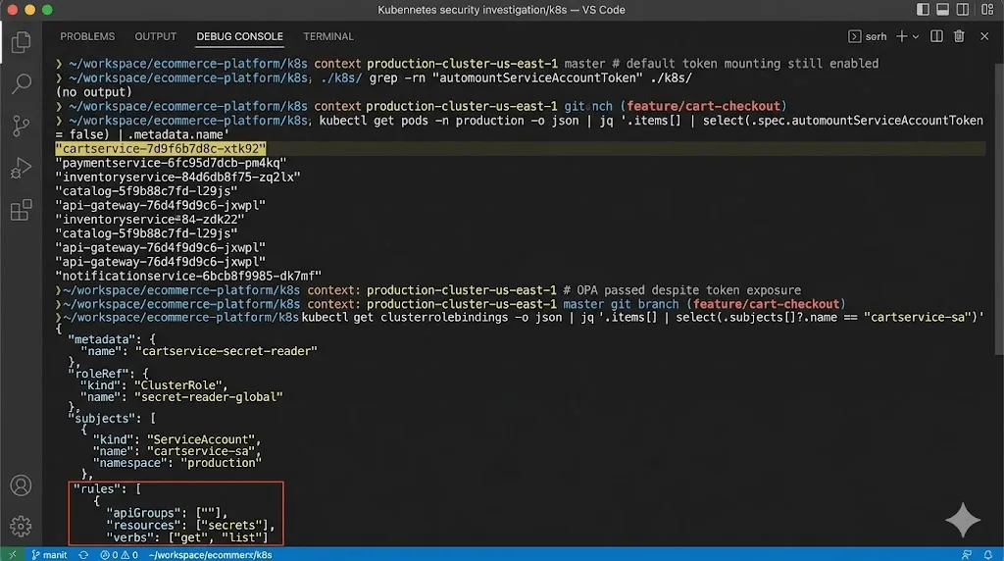Click the "apiGroups" line in rules

167,513
